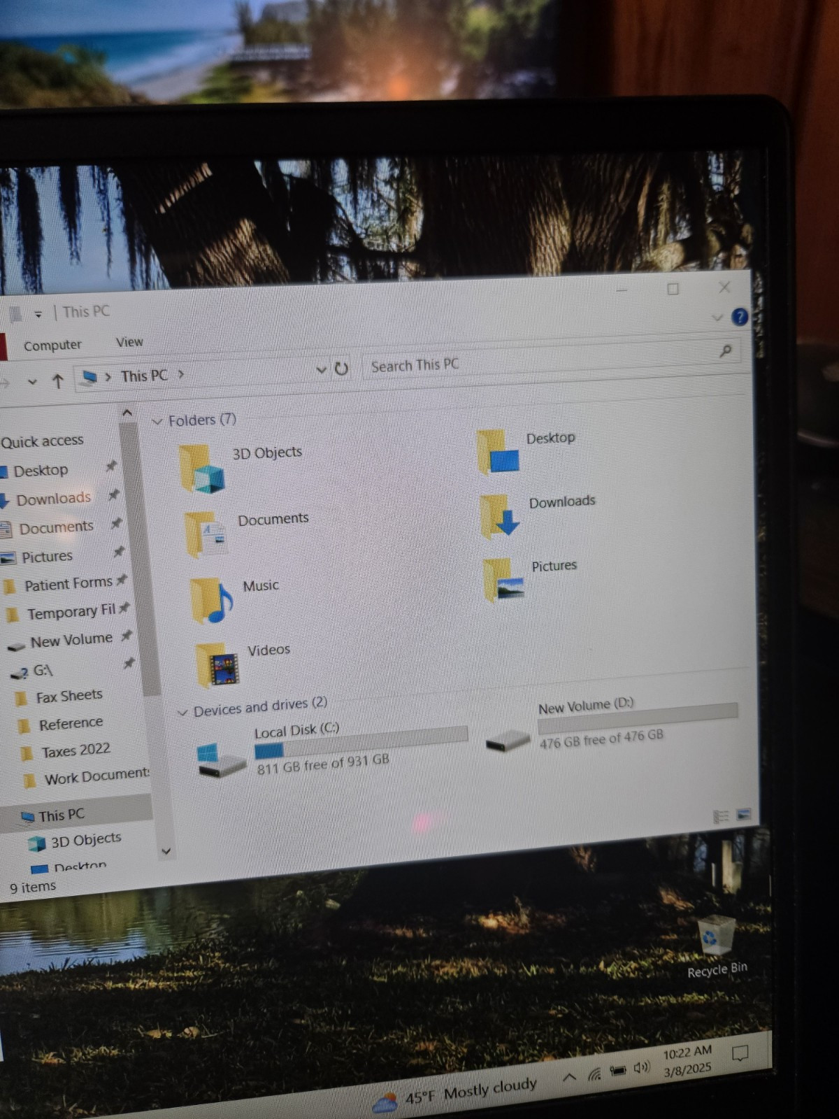This screenshot has width=839, height=1119.
Task: Click the navigation pane scroll down arrow
Action: pyautogui.click(x=166, y=851)
